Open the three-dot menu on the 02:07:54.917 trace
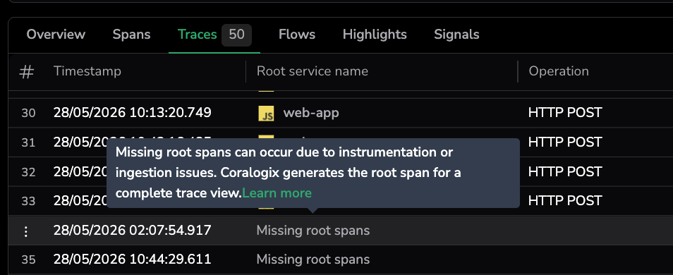The width and height of the screenshot is (673, 275). (x=26, y=231)
